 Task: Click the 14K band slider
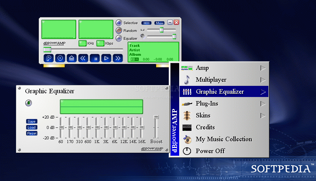pos(133,127)
